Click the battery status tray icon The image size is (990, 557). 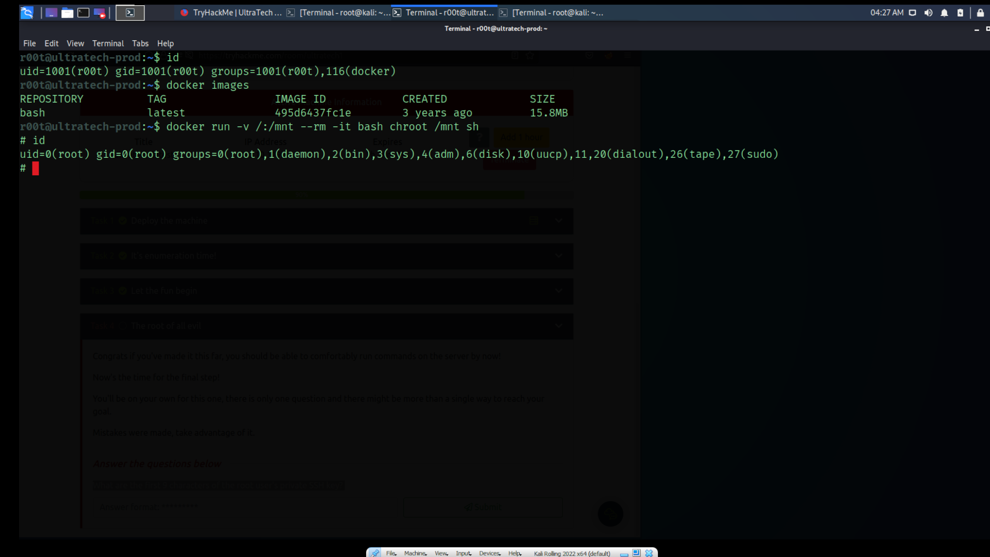tap(961, 13)
